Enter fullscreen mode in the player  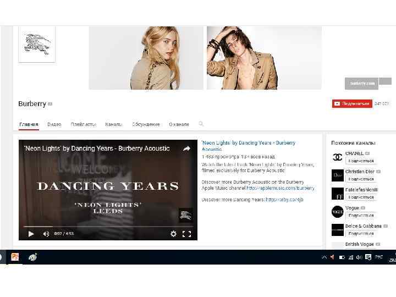186,234
